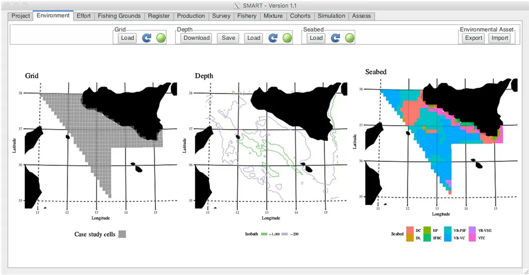
Task: Select the Environment tab
Action: 53,15
